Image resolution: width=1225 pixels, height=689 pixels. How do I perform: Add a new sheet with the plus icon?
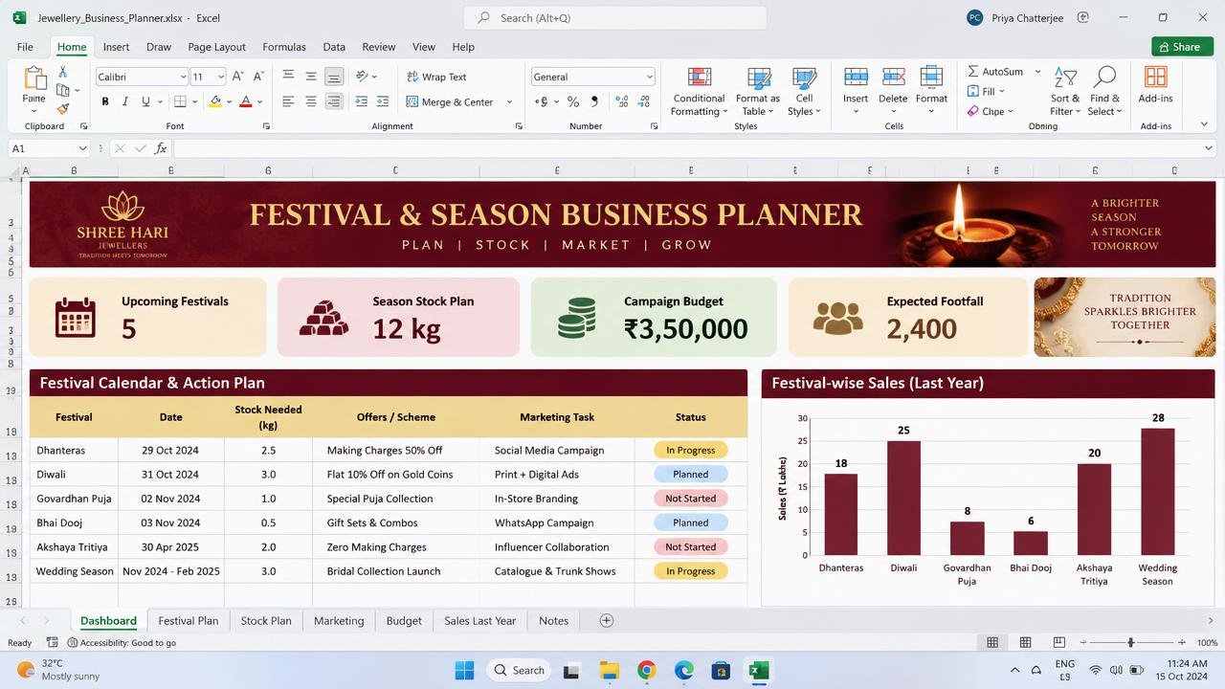[606, 620]
